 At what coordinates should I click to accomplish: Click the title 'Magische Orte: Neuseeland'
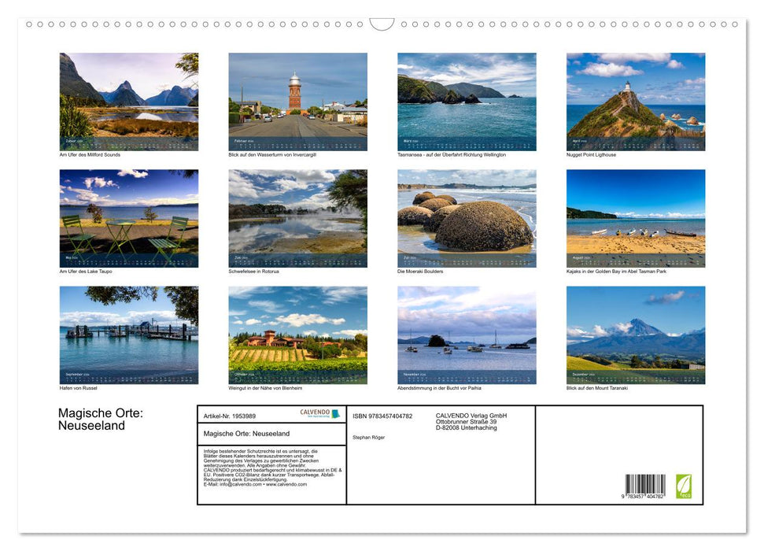click(99, 420)
